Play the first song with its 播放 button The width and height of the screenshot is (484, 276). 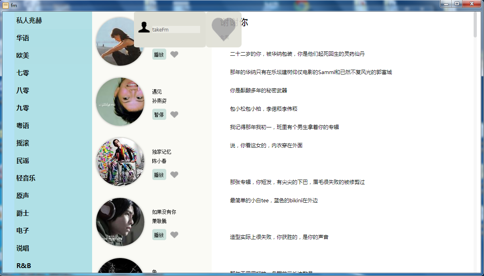159,55
